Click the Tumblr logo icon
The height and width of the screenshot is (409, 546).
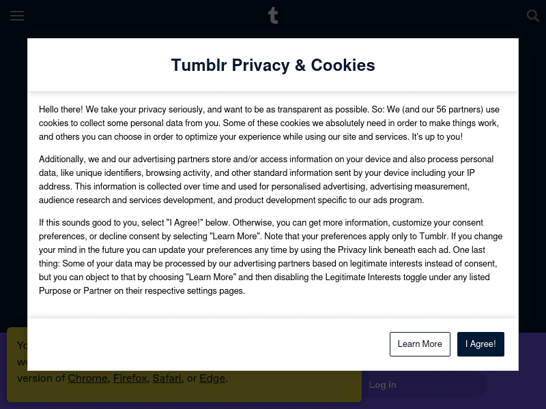point(273,15)
